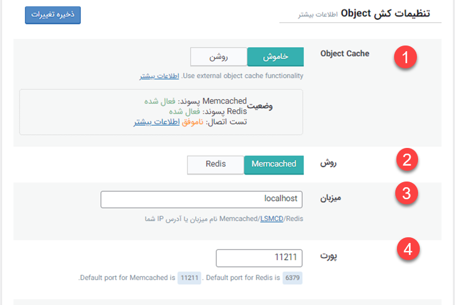The height and width of the screenshot is (305, 455).
Task: Open اطلاعات بیشتر link beside page title
Action: pos(318,14)
